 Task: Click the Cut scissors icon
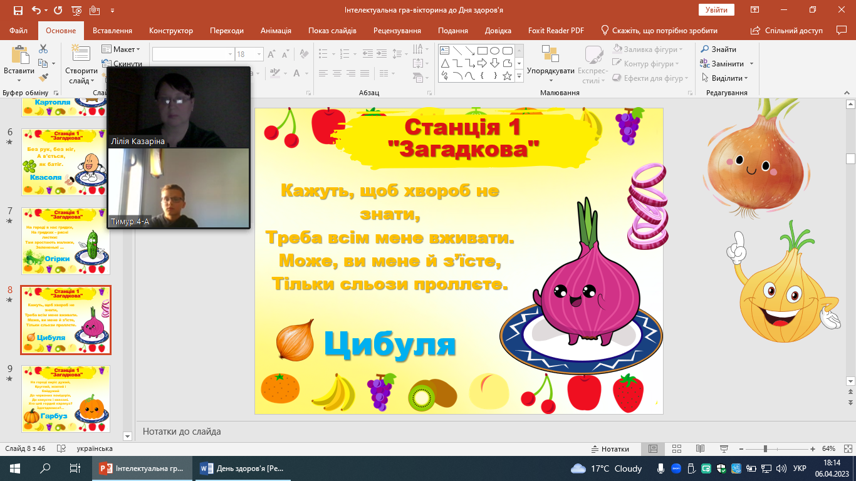point(43,49)
